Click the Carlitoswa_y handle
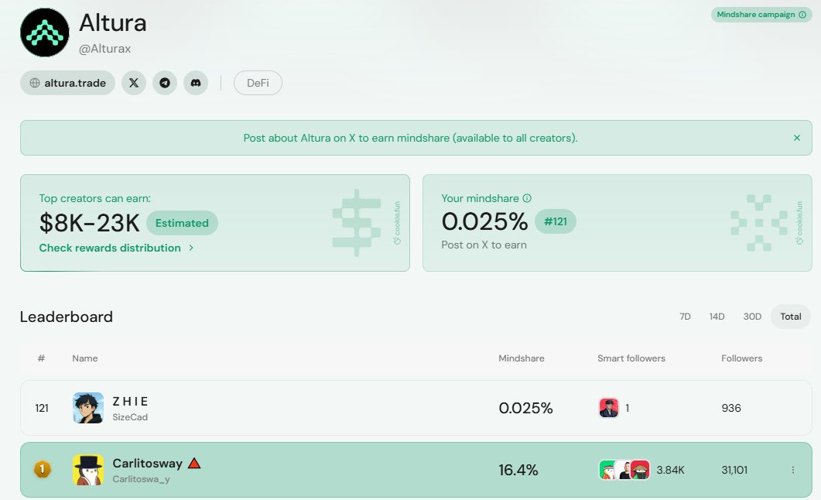The width and height of the screenshot is (821, 500). pos(142,479)
